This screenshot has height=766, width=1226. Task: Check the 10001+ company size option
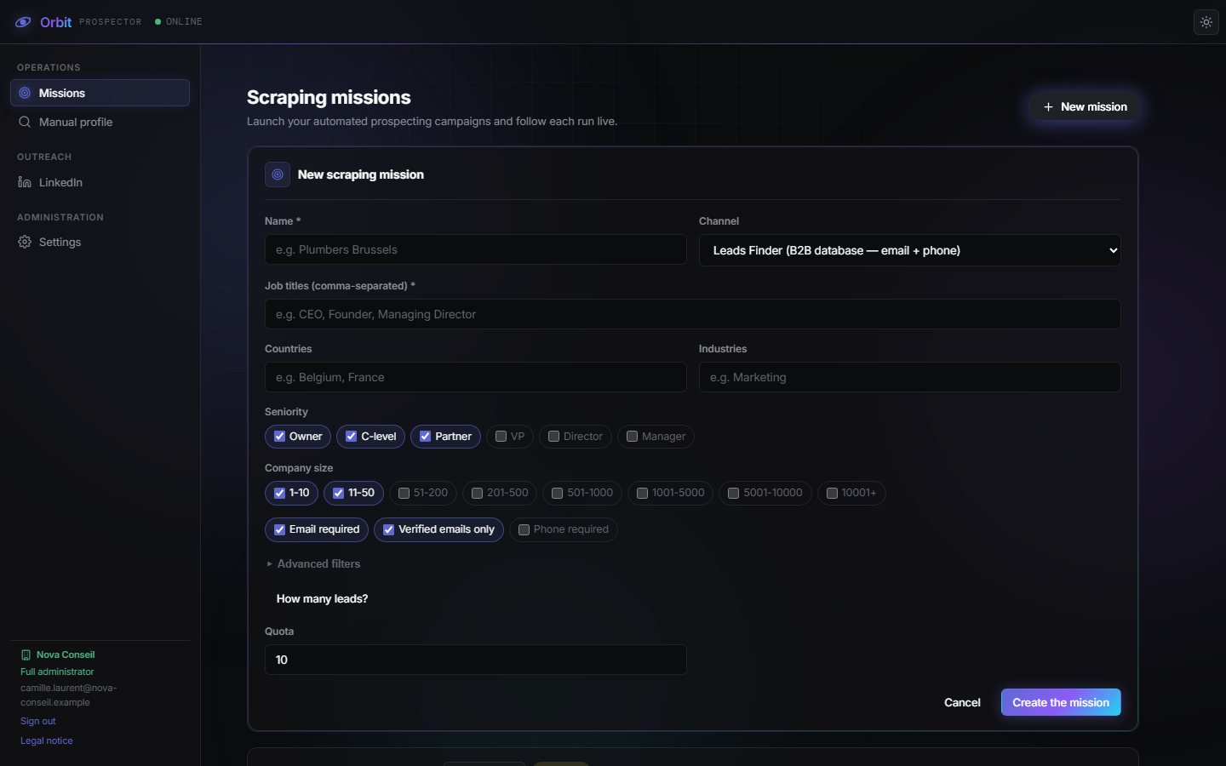(x=832, y=493)
